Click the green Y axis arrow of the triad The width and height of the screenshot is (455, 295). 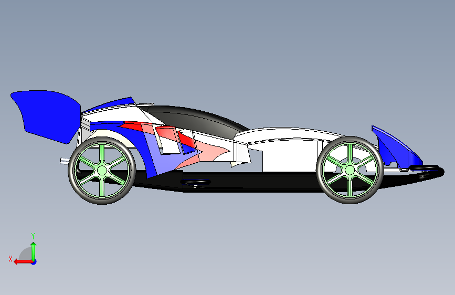point(34,251)
